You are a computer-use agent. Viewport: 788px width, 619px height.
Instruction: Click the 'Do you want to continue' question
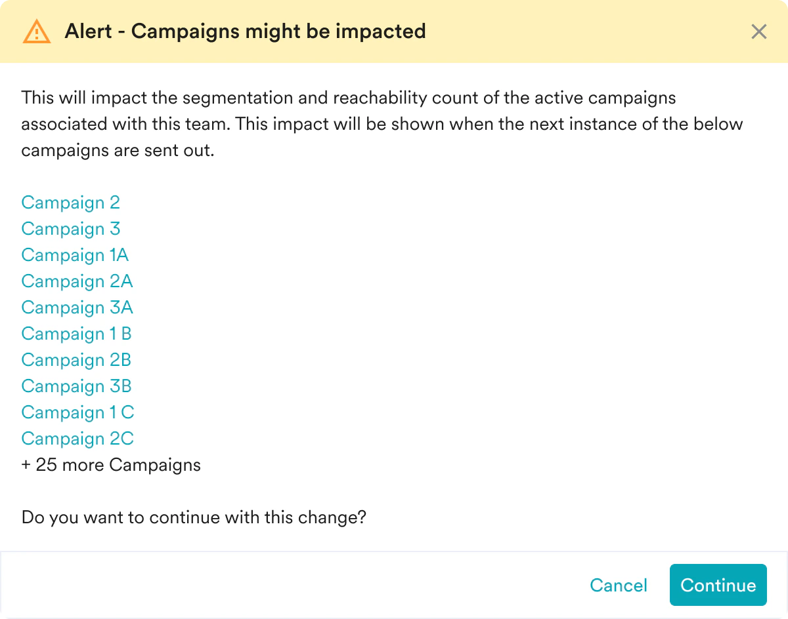pyautogui.click(x=194, y=517)
